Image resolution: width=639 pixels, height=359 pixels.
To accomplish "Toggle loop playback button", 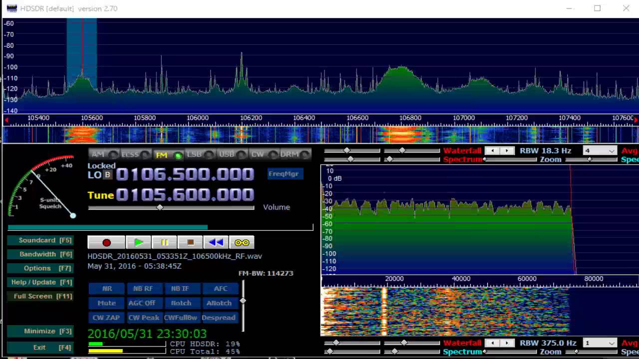I will pos(242,242).
